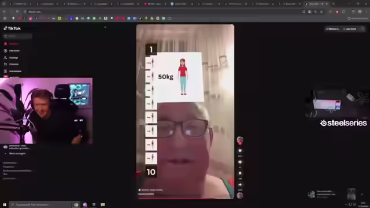The width and height of the screenshot is (370, 208).
Task: Open the Upload sidebar item
Action: [13, 71]
